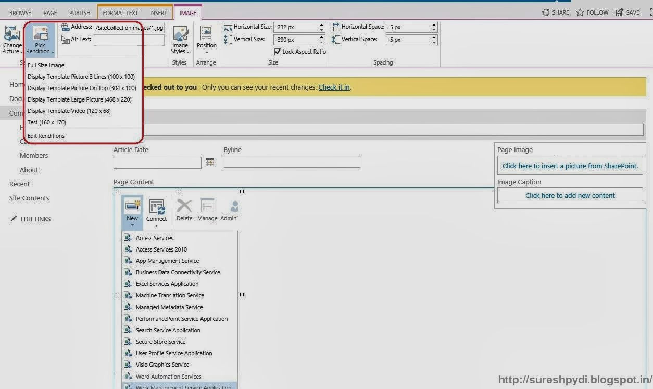Click the Check it in link
The width and height of the screenshot is (653, 389).
(334, 87)
